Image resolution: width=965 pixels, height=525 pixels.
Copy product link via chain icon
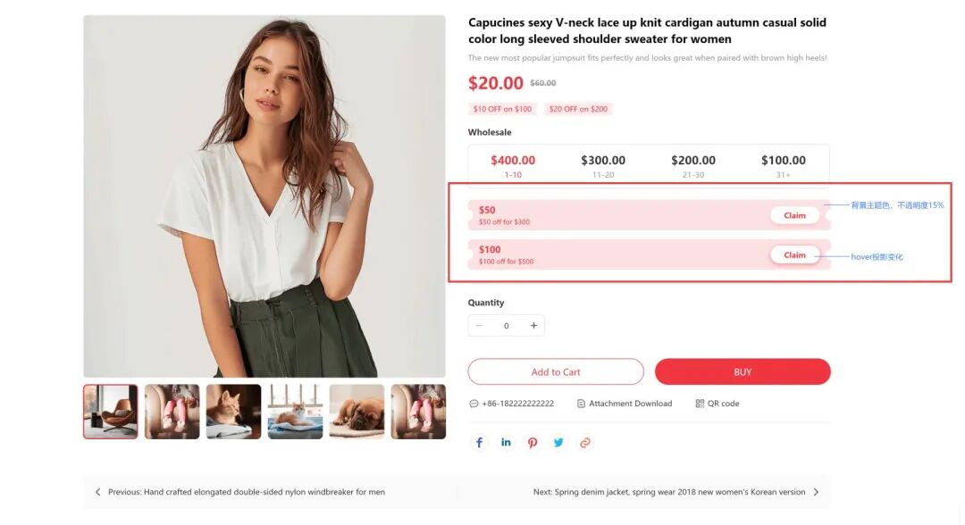pos(585,443)
